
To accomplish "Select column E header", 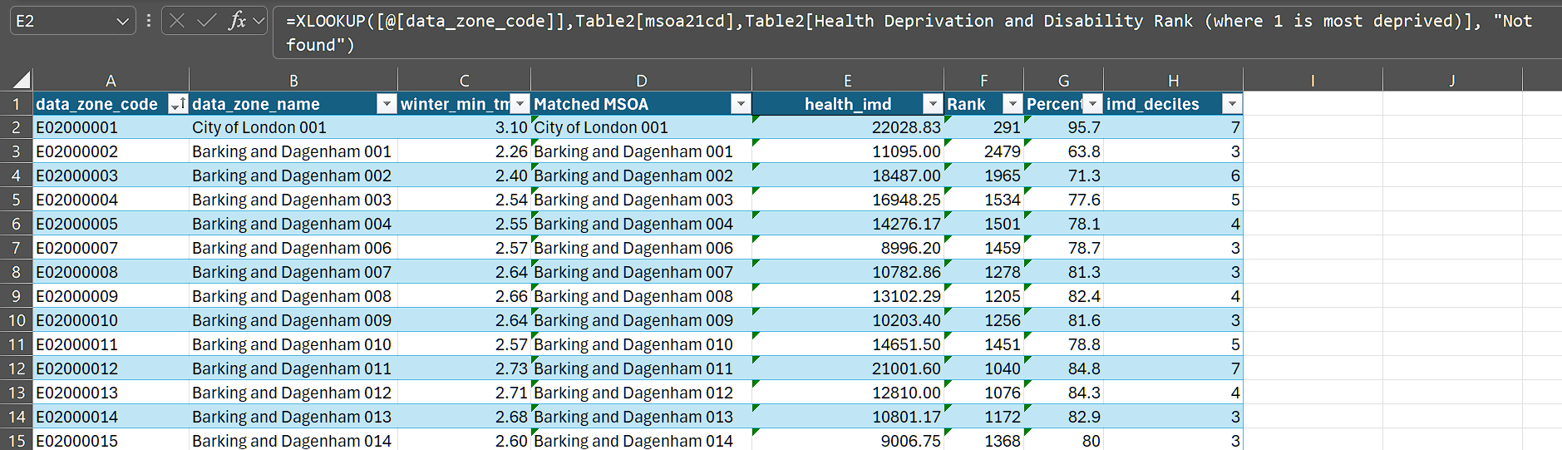I will [x=847, y=81].
